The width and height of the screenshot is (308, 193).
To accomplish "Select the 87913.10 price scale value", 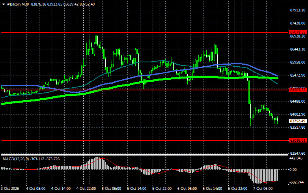I will 298,10.
